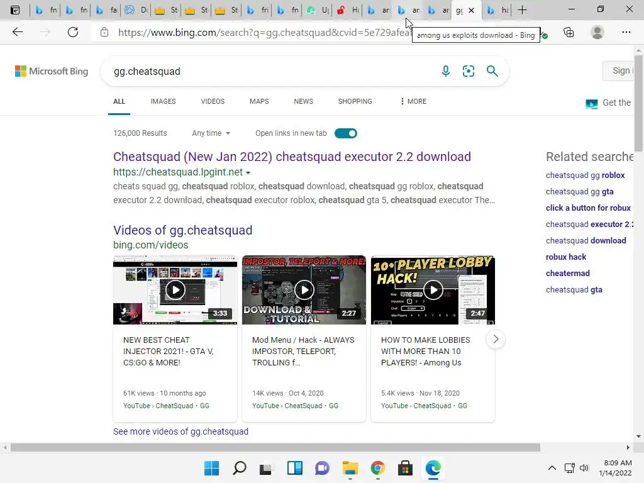Screen dimensions: 644x483
Task: Open Microsoft Store from taskbar
Action: coord(405,468)
